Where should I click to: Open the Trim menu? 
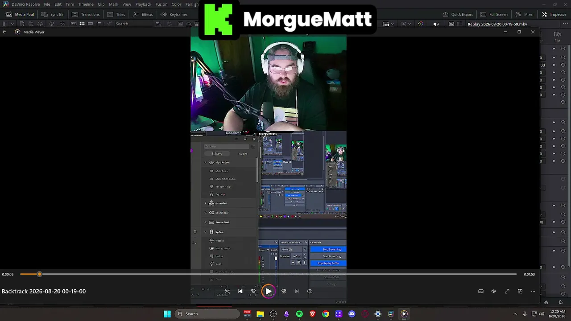coord(70,4)
